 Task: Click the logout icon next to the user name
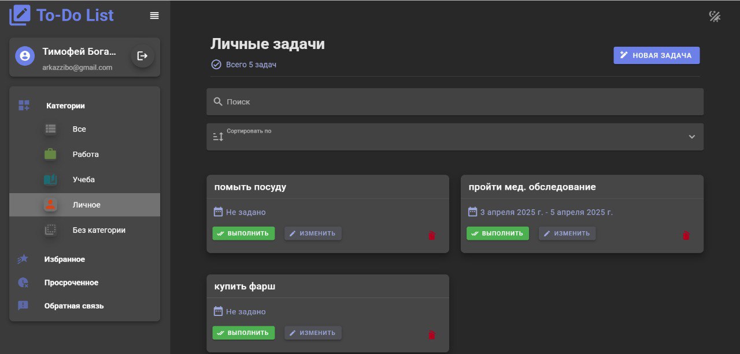142,56
